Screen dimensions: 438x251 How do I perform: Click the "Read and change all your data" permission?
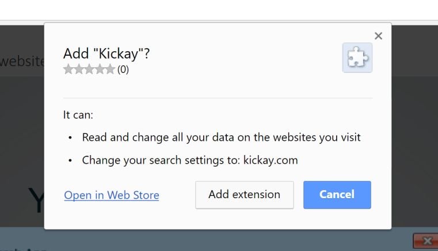(x=221, y=138)
